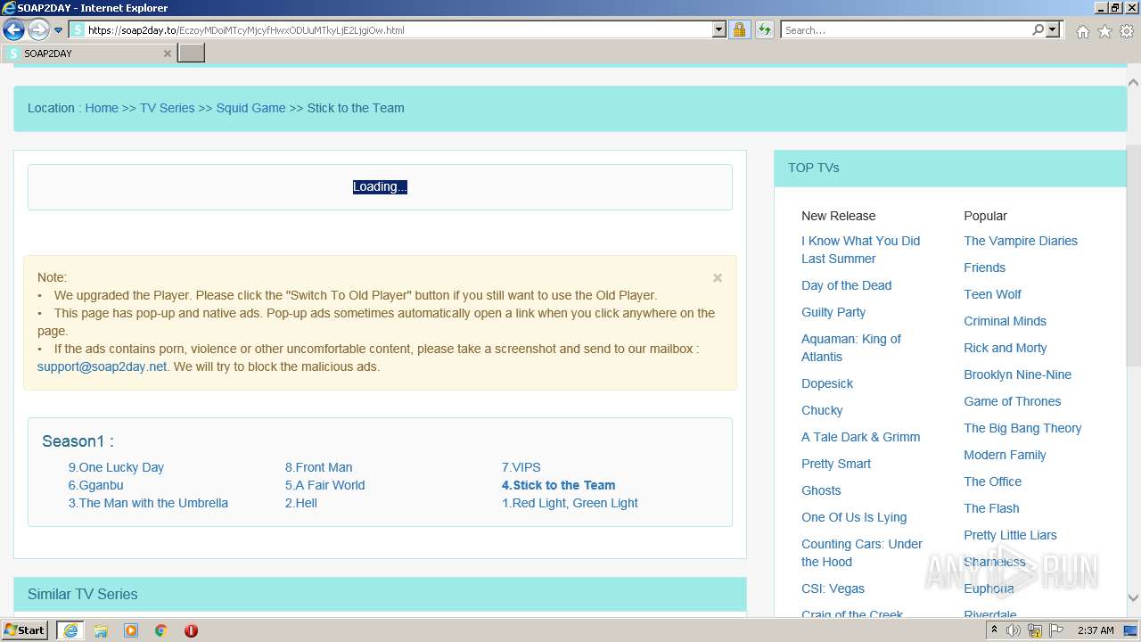Dismiss the Note alert box
This screenshot has height=642, width=1141.
coord(718,277)
